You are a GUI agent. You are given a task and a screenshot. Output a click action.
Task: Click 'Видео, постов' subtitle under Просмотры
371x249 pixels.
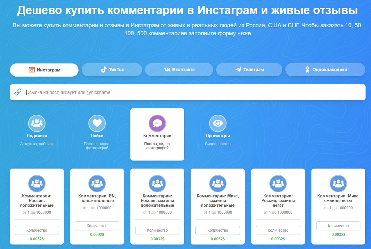point(218,144)
